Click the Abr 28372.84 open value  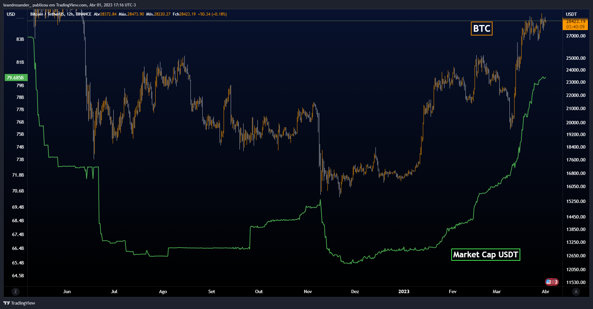click(x=105, y=14)
